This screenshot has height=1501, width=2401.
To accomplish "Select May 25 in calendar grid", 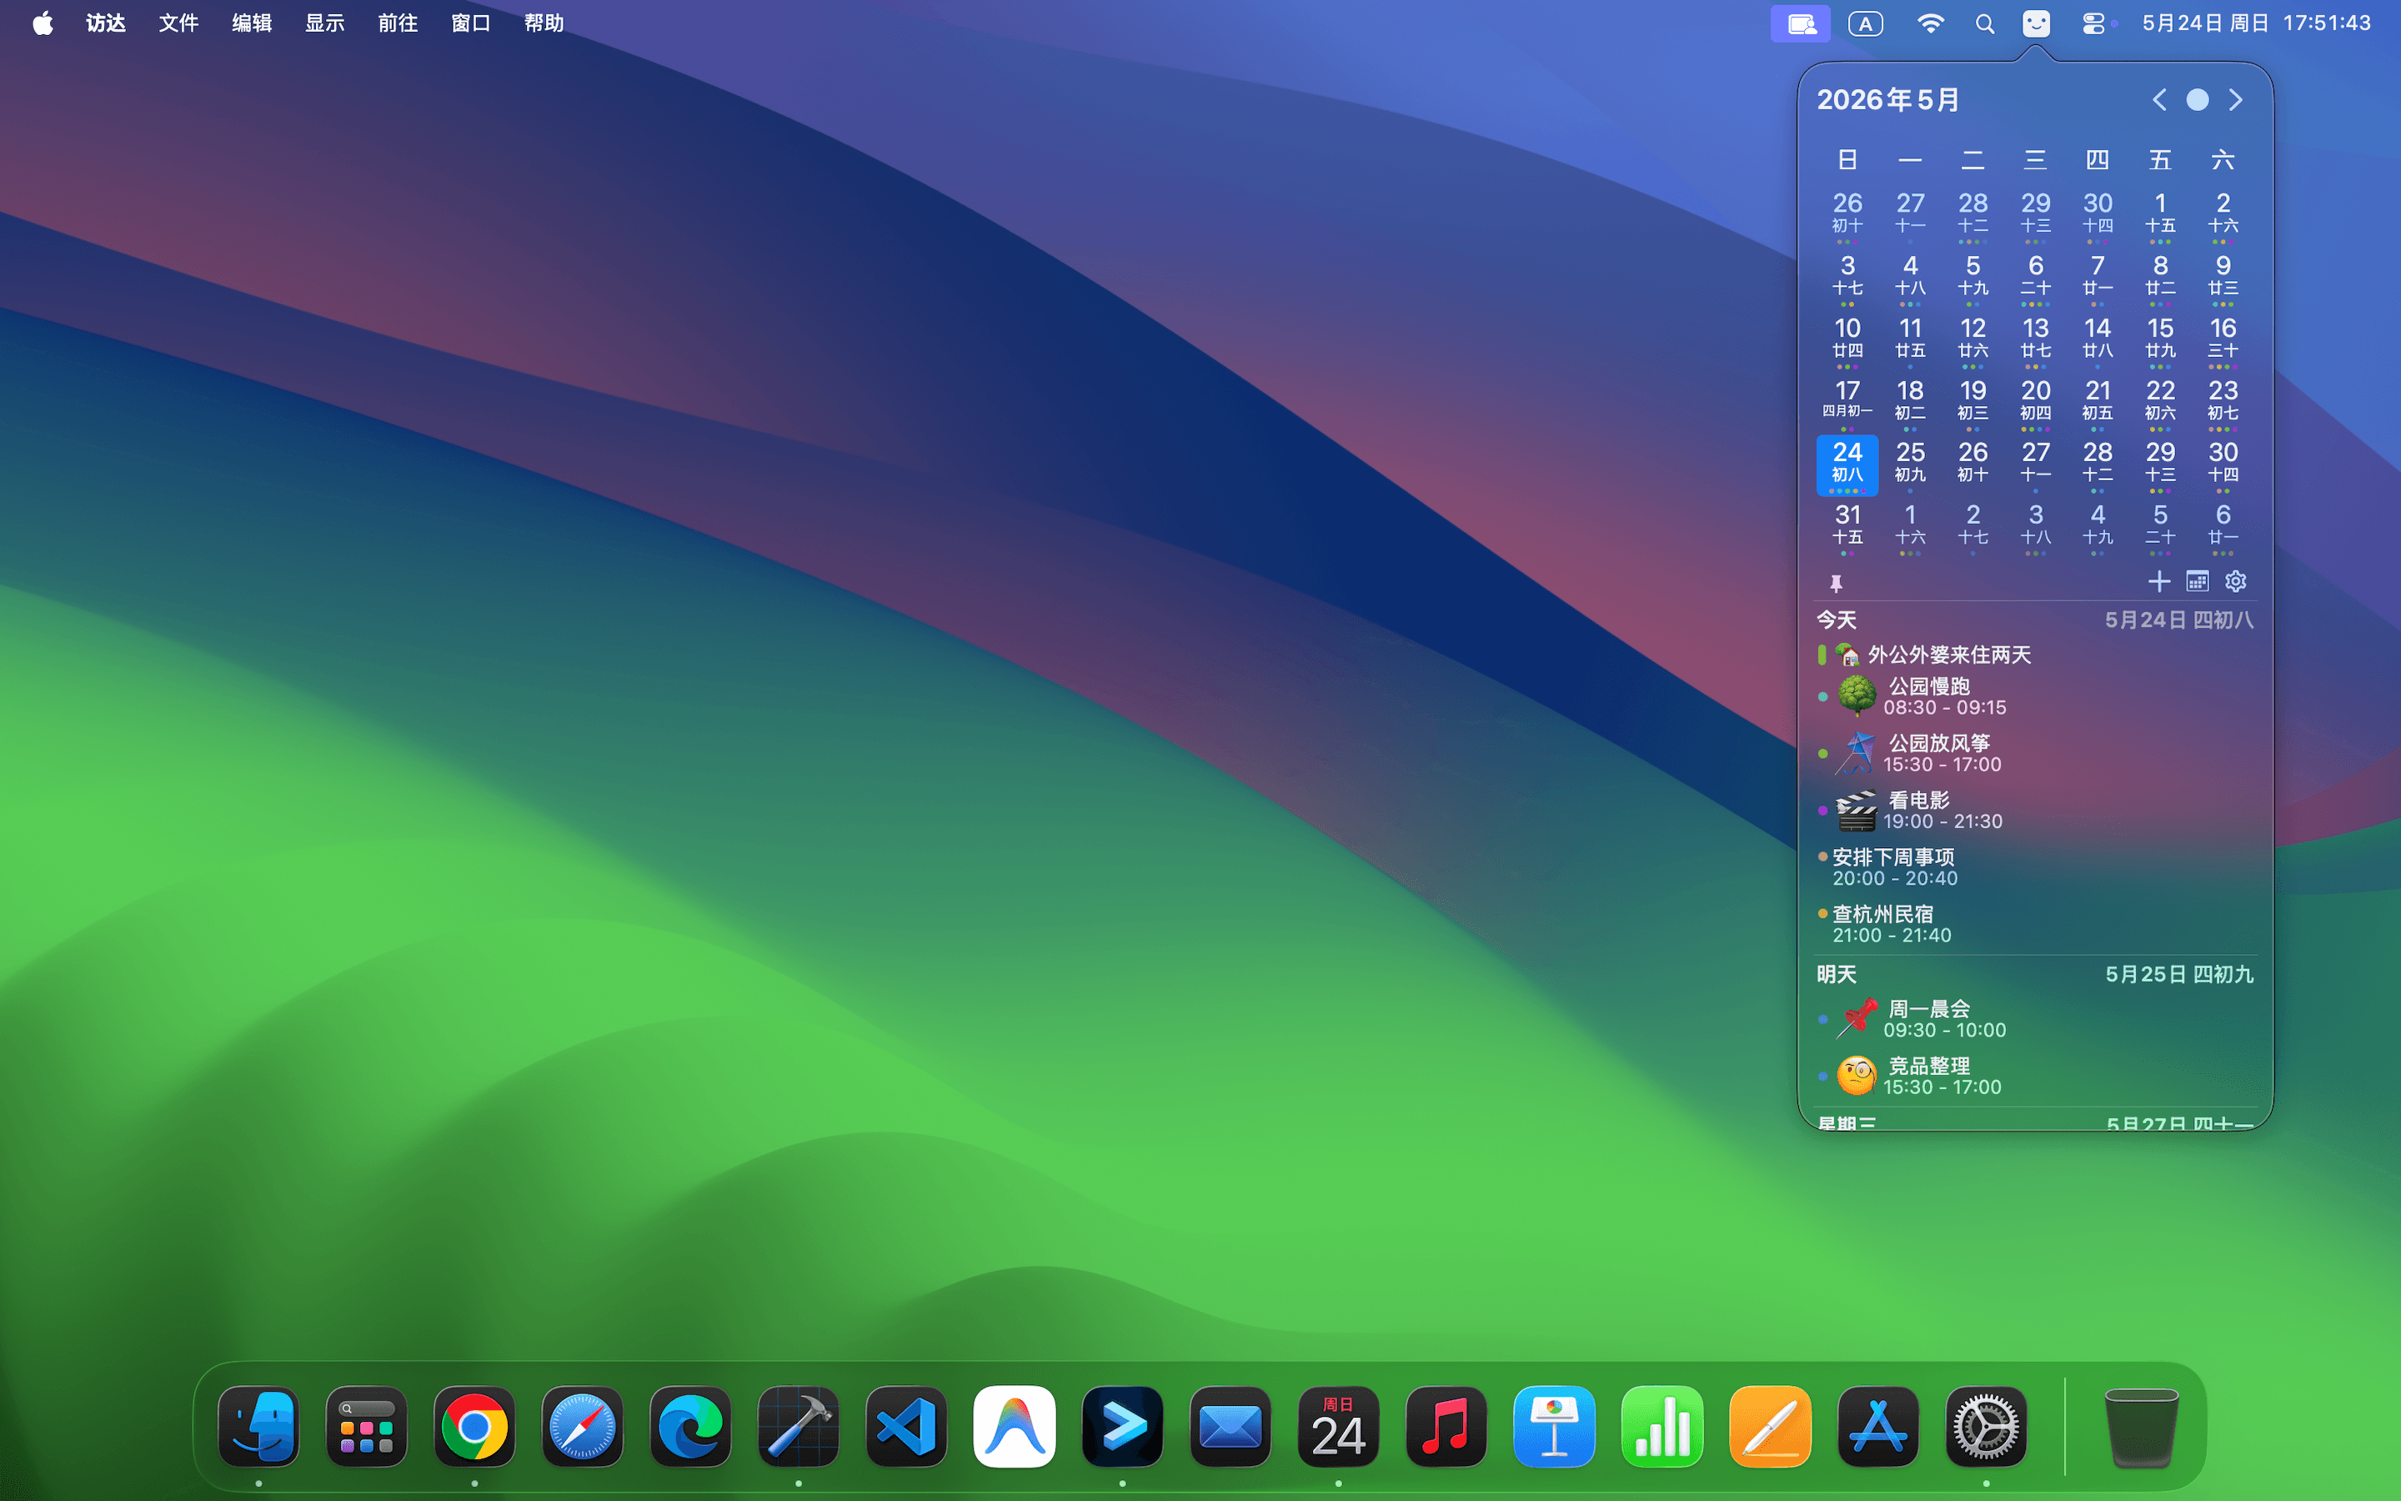I will tap(1910, 464).
